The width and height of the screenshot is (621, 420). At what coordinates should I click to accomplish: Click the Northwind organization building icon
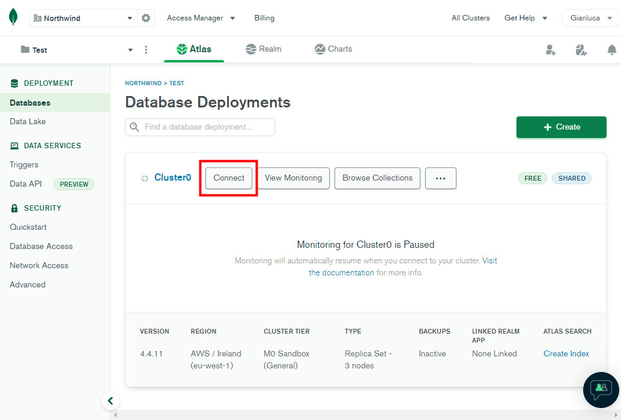click(x=37, y=18)
